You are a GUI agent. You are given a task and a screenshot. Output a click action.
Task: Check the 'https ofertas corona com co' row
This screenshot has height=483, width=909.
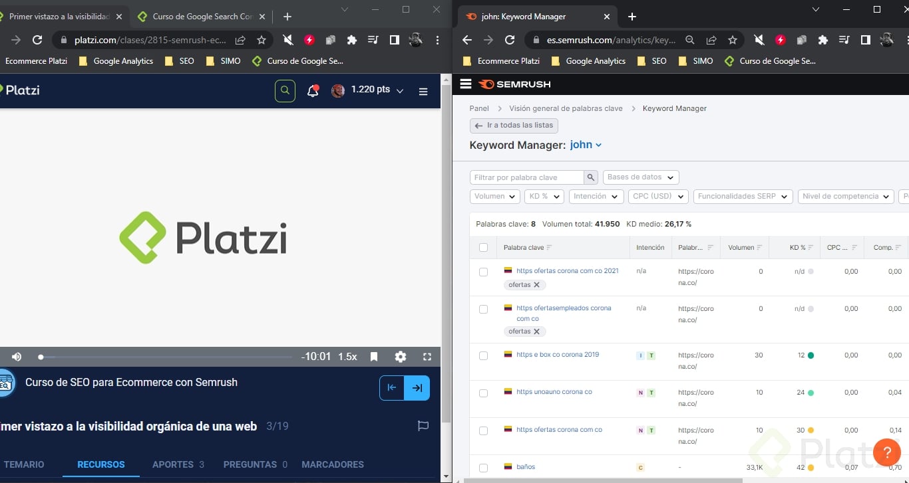coord(483,431)
